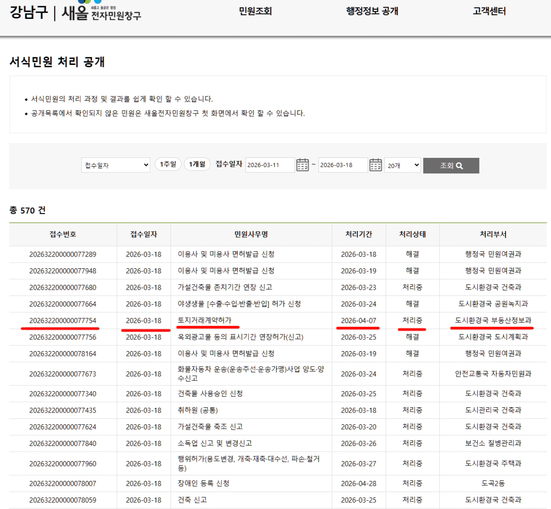Expand the 접수일자 search criteria dropdown
551x509 pixels.
[x=116, y=165]
